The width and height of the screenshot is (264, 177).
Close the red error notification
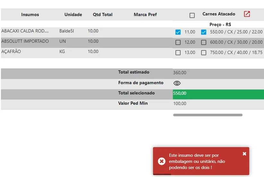244,154
